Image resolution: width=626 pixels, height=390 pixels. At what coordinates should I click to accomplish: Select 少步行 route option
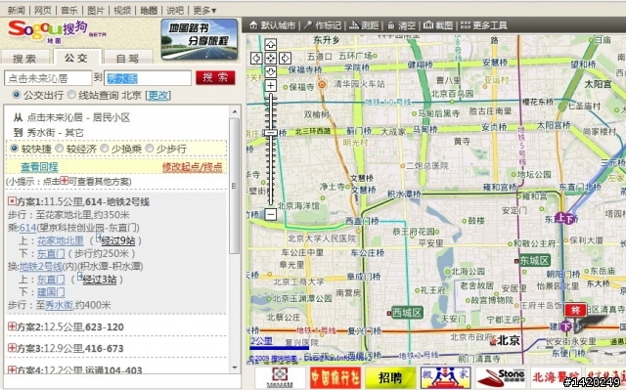(x=150, y=149)
